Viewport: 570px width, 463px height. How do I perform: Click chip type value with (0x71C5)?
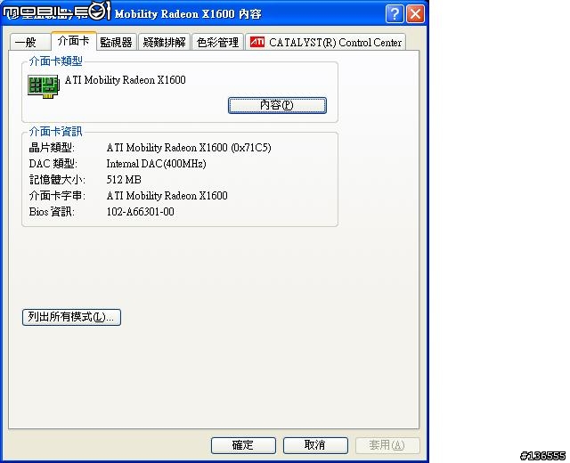click(189, 148)
